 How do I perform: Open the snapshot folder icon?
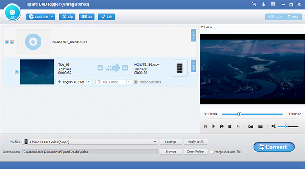click(x=260, y=126)
